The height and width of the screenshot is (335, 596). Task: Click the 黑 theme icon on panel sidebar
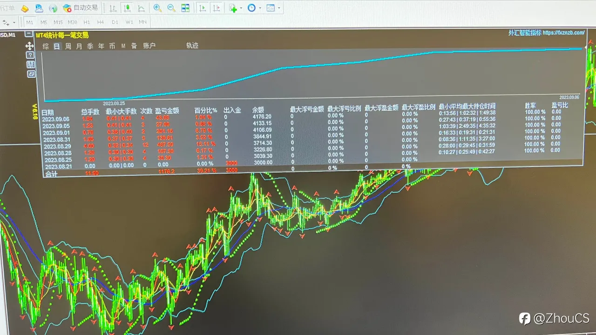point(30,64)
